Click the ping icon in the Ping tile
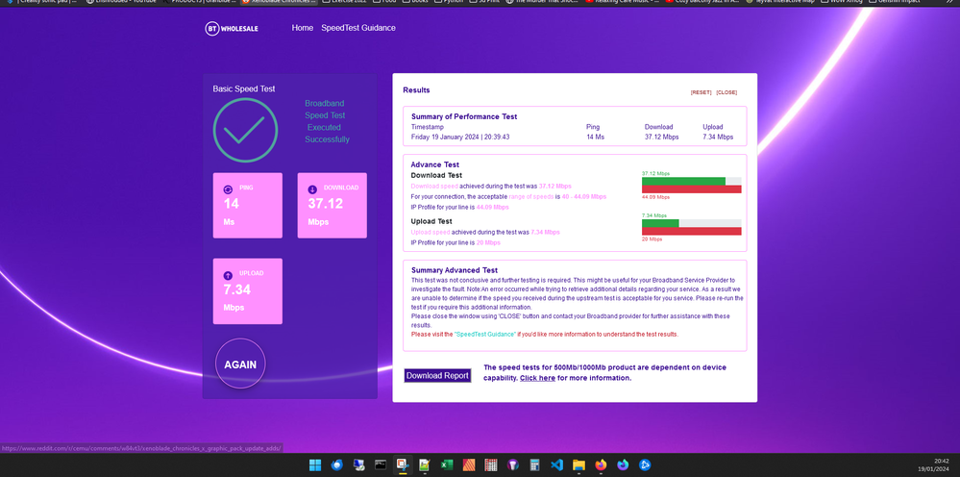 pyautogui.click(x=228, y=189)
